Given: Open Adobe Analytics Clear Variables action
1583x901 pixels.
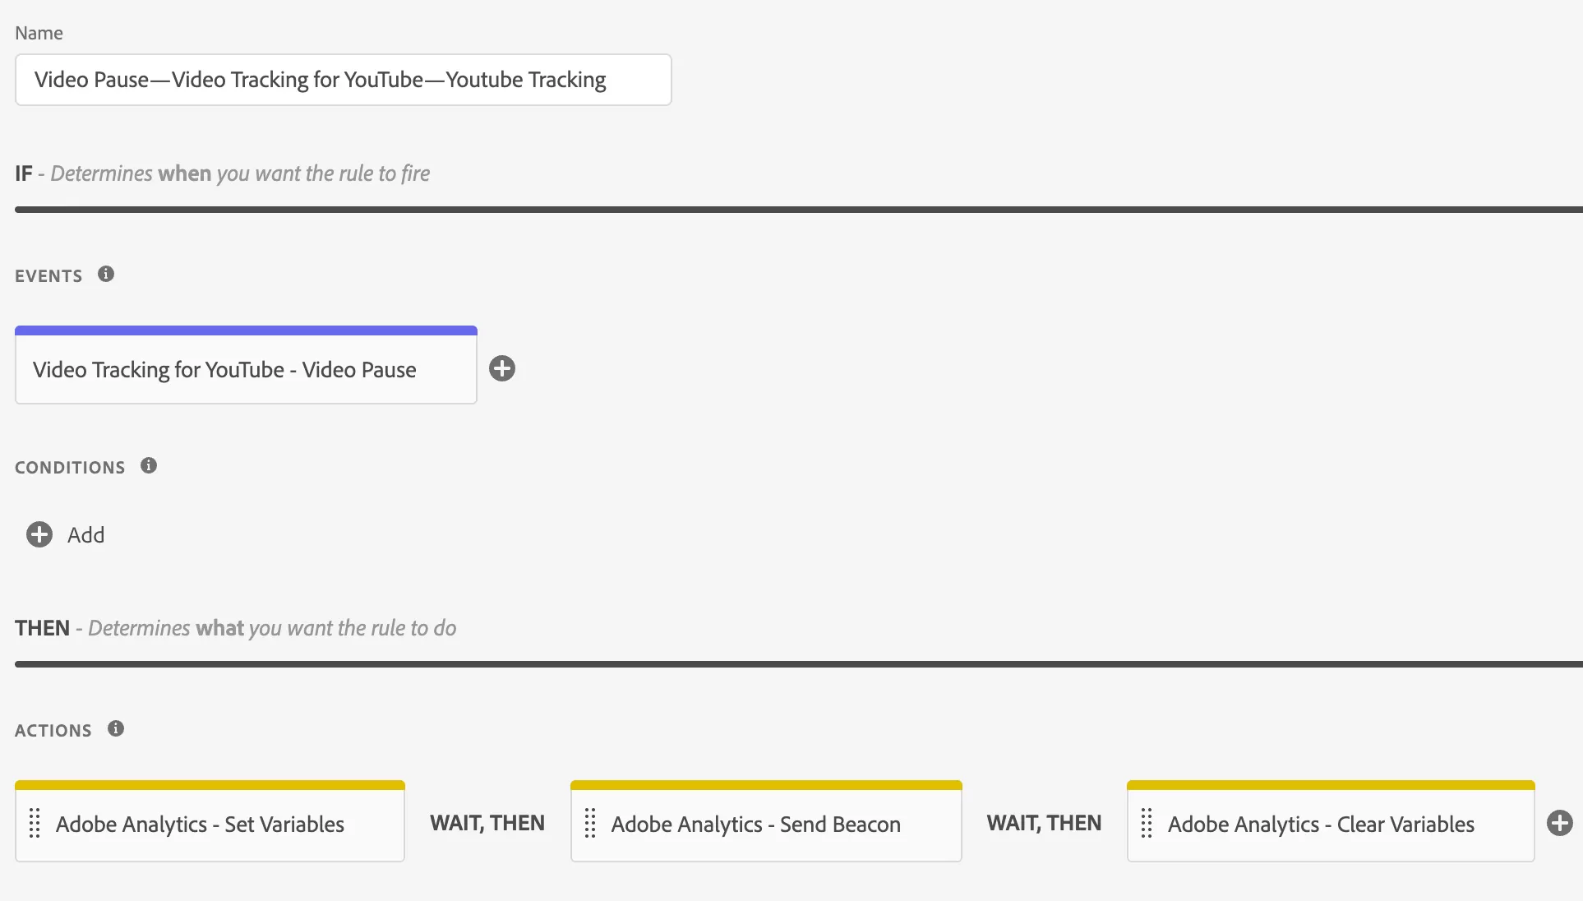Looking at the screenshot, I should 1331,821.
